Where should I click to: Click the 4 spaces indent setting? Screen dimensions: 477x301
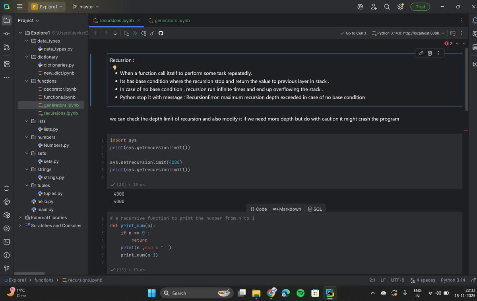point(423,280)
